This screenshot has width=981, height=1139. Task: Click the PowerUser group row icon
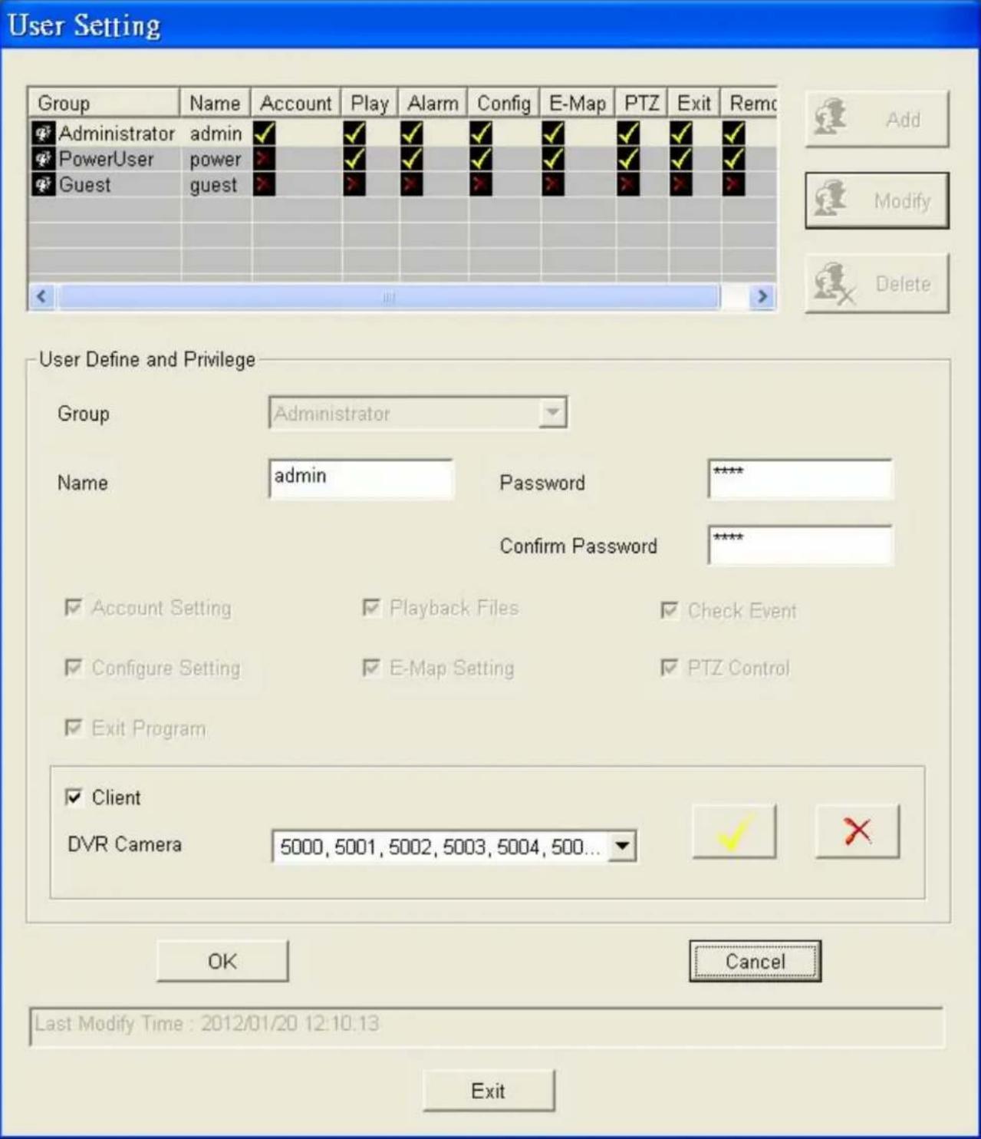(x=43, y=159)
